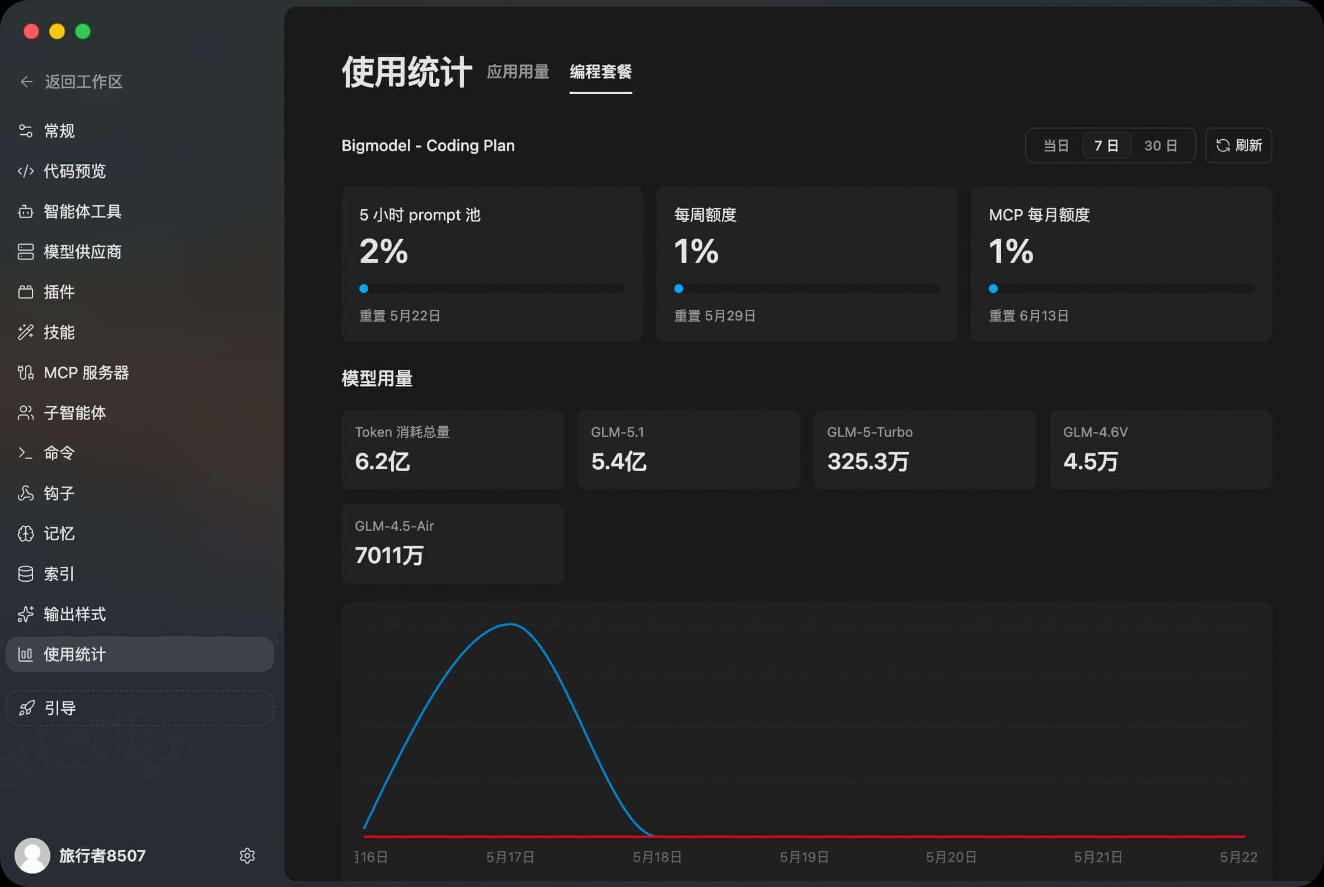
Task: Click 5 小时 prompt 池 progress bar
Action: pyautogui.click(x=492, y=289)
